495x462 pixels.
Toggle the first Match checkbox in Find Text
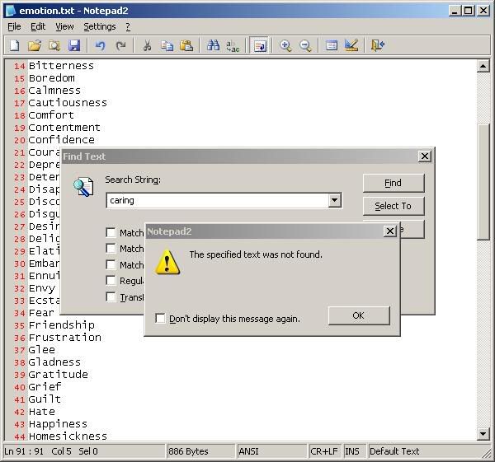(x=111, y=232)
